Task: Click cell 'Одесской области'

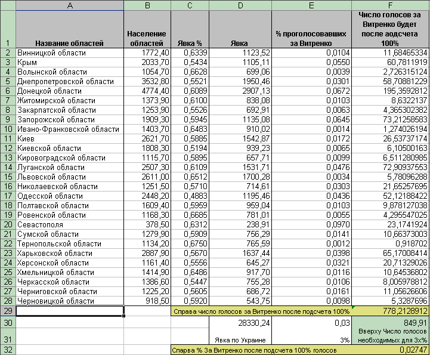Action: click(x=70, y=196)
